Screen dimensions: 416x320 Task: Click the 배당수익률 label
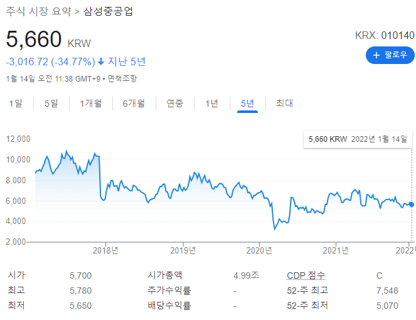(x=169, y=306)
